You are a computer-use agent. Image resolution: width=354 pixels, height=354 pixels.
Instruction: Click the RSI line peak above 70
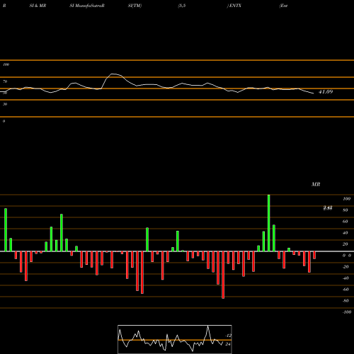(114, 74)
